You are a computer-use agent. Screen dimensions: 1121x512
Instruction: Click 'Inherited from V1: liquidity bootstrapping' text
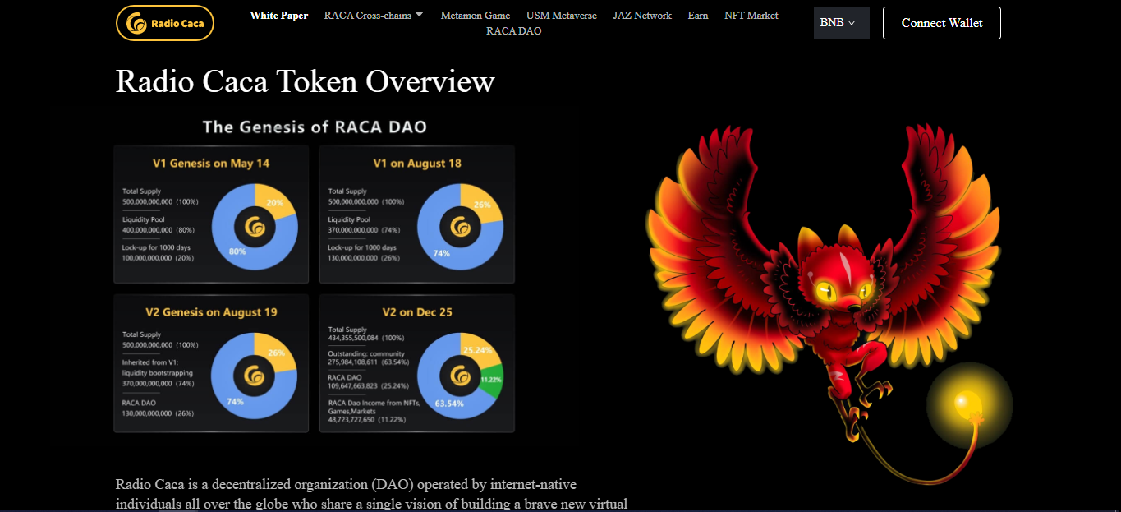point(158,368)
